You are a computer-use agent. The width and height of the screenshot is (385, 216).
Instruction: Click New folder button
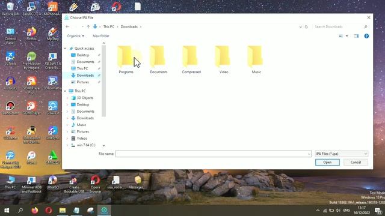pos(101,36)
